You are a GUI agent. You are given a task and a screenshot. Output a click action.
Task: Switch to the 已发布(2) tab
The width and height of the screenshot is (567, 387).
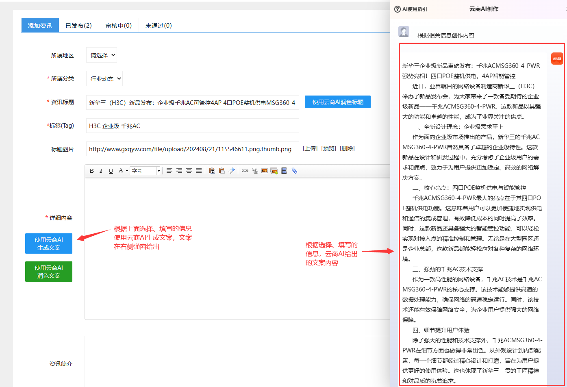click(78, 25)
